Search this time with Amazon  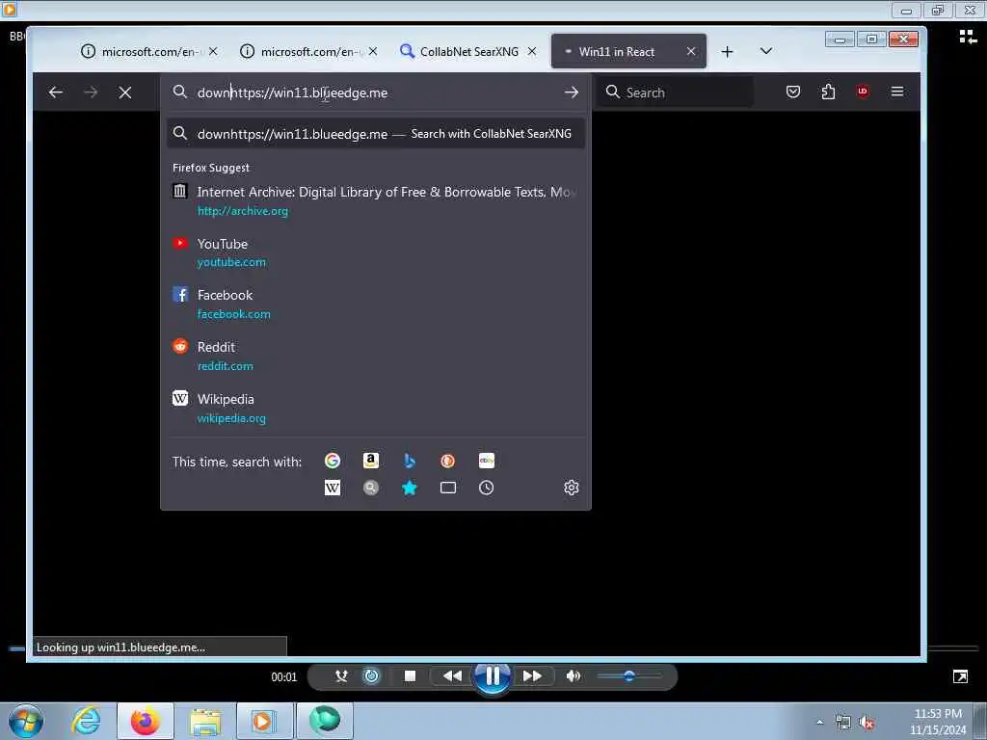[x=371, y=461]
